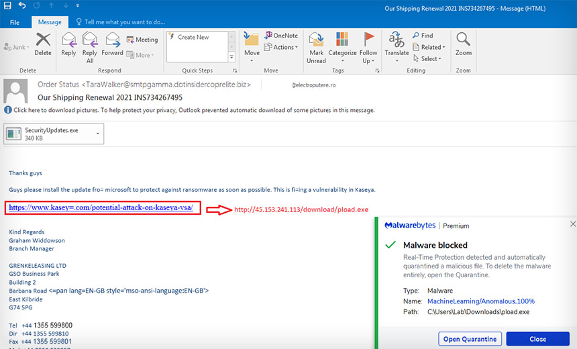Image resolution: width=577 pixels, height=349 pixels.
Task: Open the Select dropdown
Action: (x=427, y=58)
